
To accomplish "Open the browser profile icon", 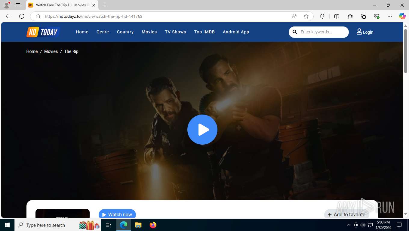I will (7, 5).
